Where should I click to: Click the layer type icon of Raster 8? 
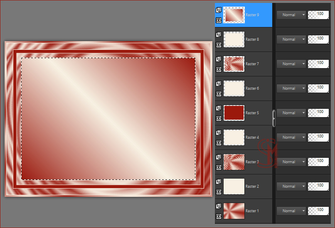coord(219,34)
